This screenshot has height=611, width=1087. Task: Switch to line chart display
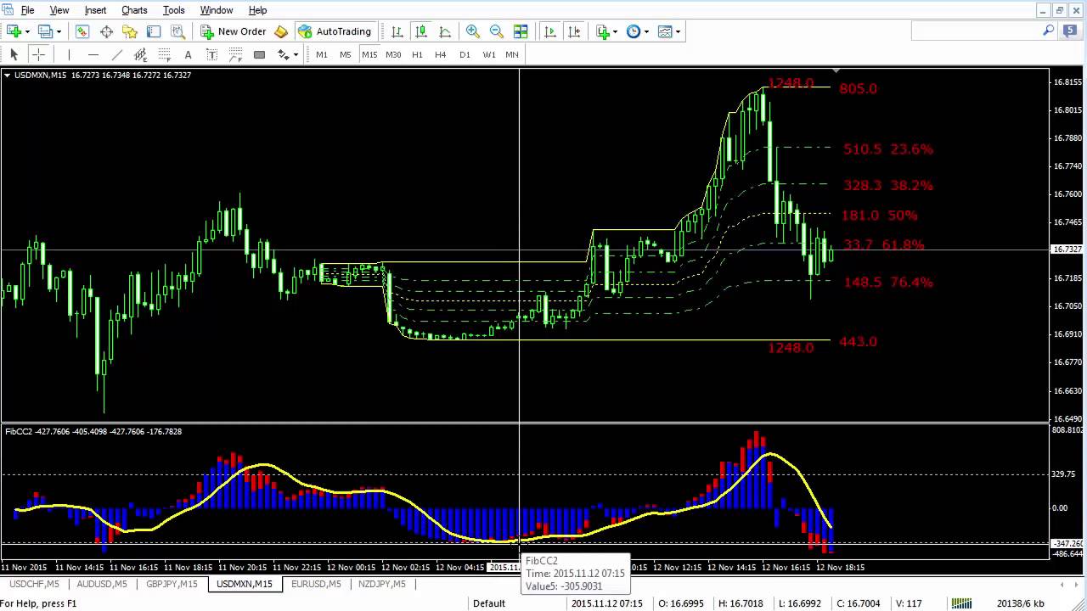[445, 31]
